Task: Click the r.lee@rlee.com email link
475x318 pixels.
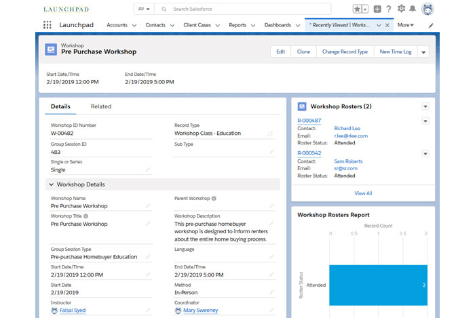Action: tap(351, 136)
